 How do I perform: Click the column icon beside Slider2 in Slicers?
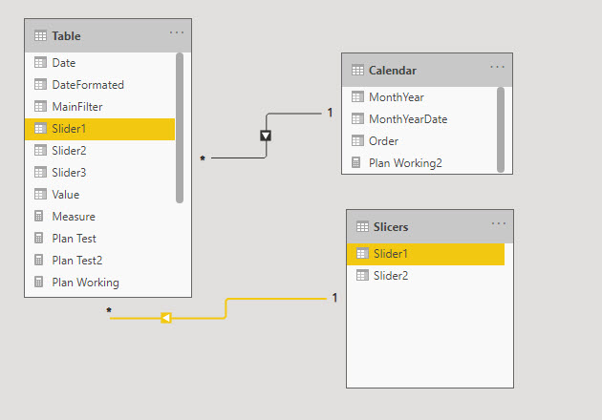pos(362,276)
